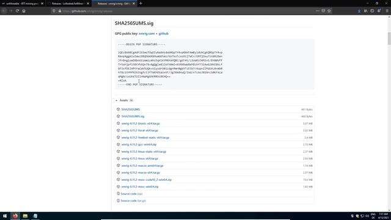
Task: Bookmark this page with star icon
Action: tap(329, 11)
